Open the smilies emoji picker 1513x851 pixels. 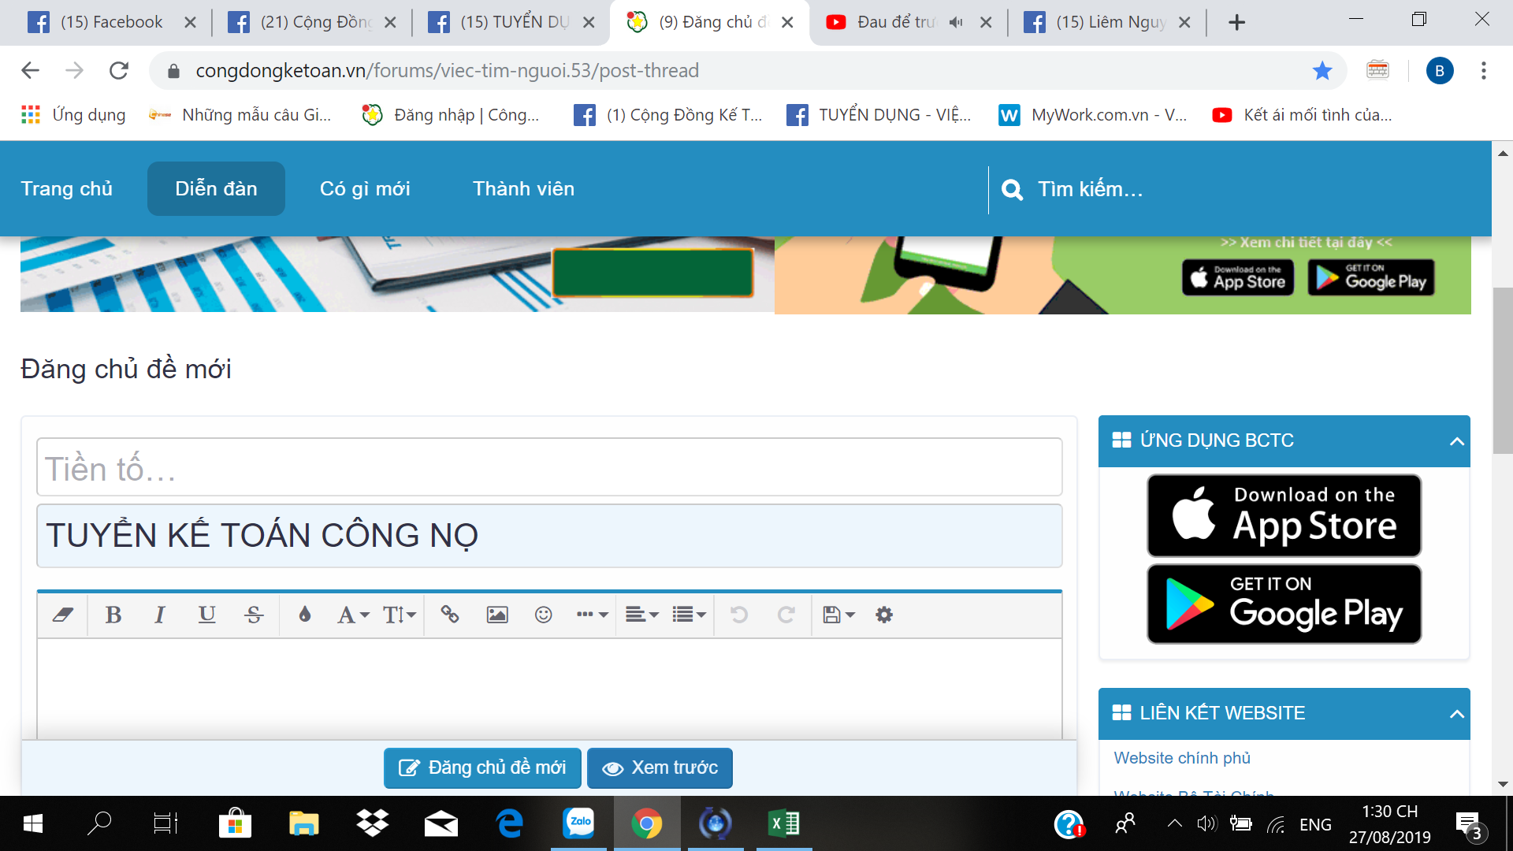pos(544,615)
